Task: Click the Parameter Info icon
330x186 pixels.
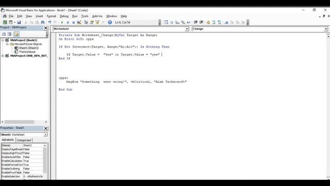Action: [183, 22]
